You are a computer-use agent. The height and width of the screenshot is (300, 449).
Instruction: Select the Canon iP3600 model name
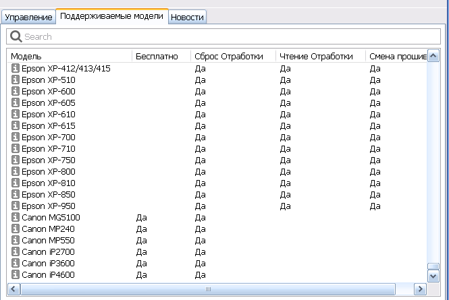pos(48,263)
